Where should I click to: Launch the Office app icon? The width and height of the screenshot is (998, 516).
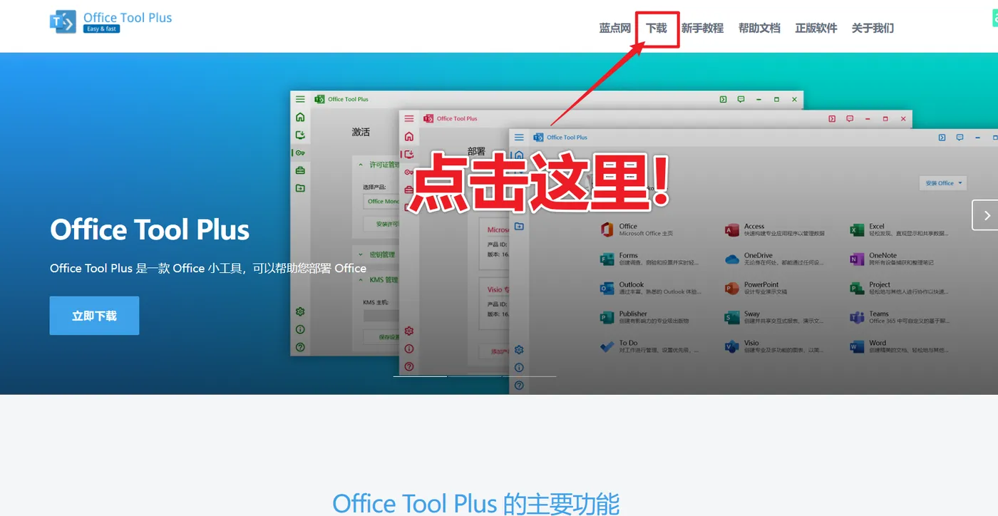pos(607,229)
